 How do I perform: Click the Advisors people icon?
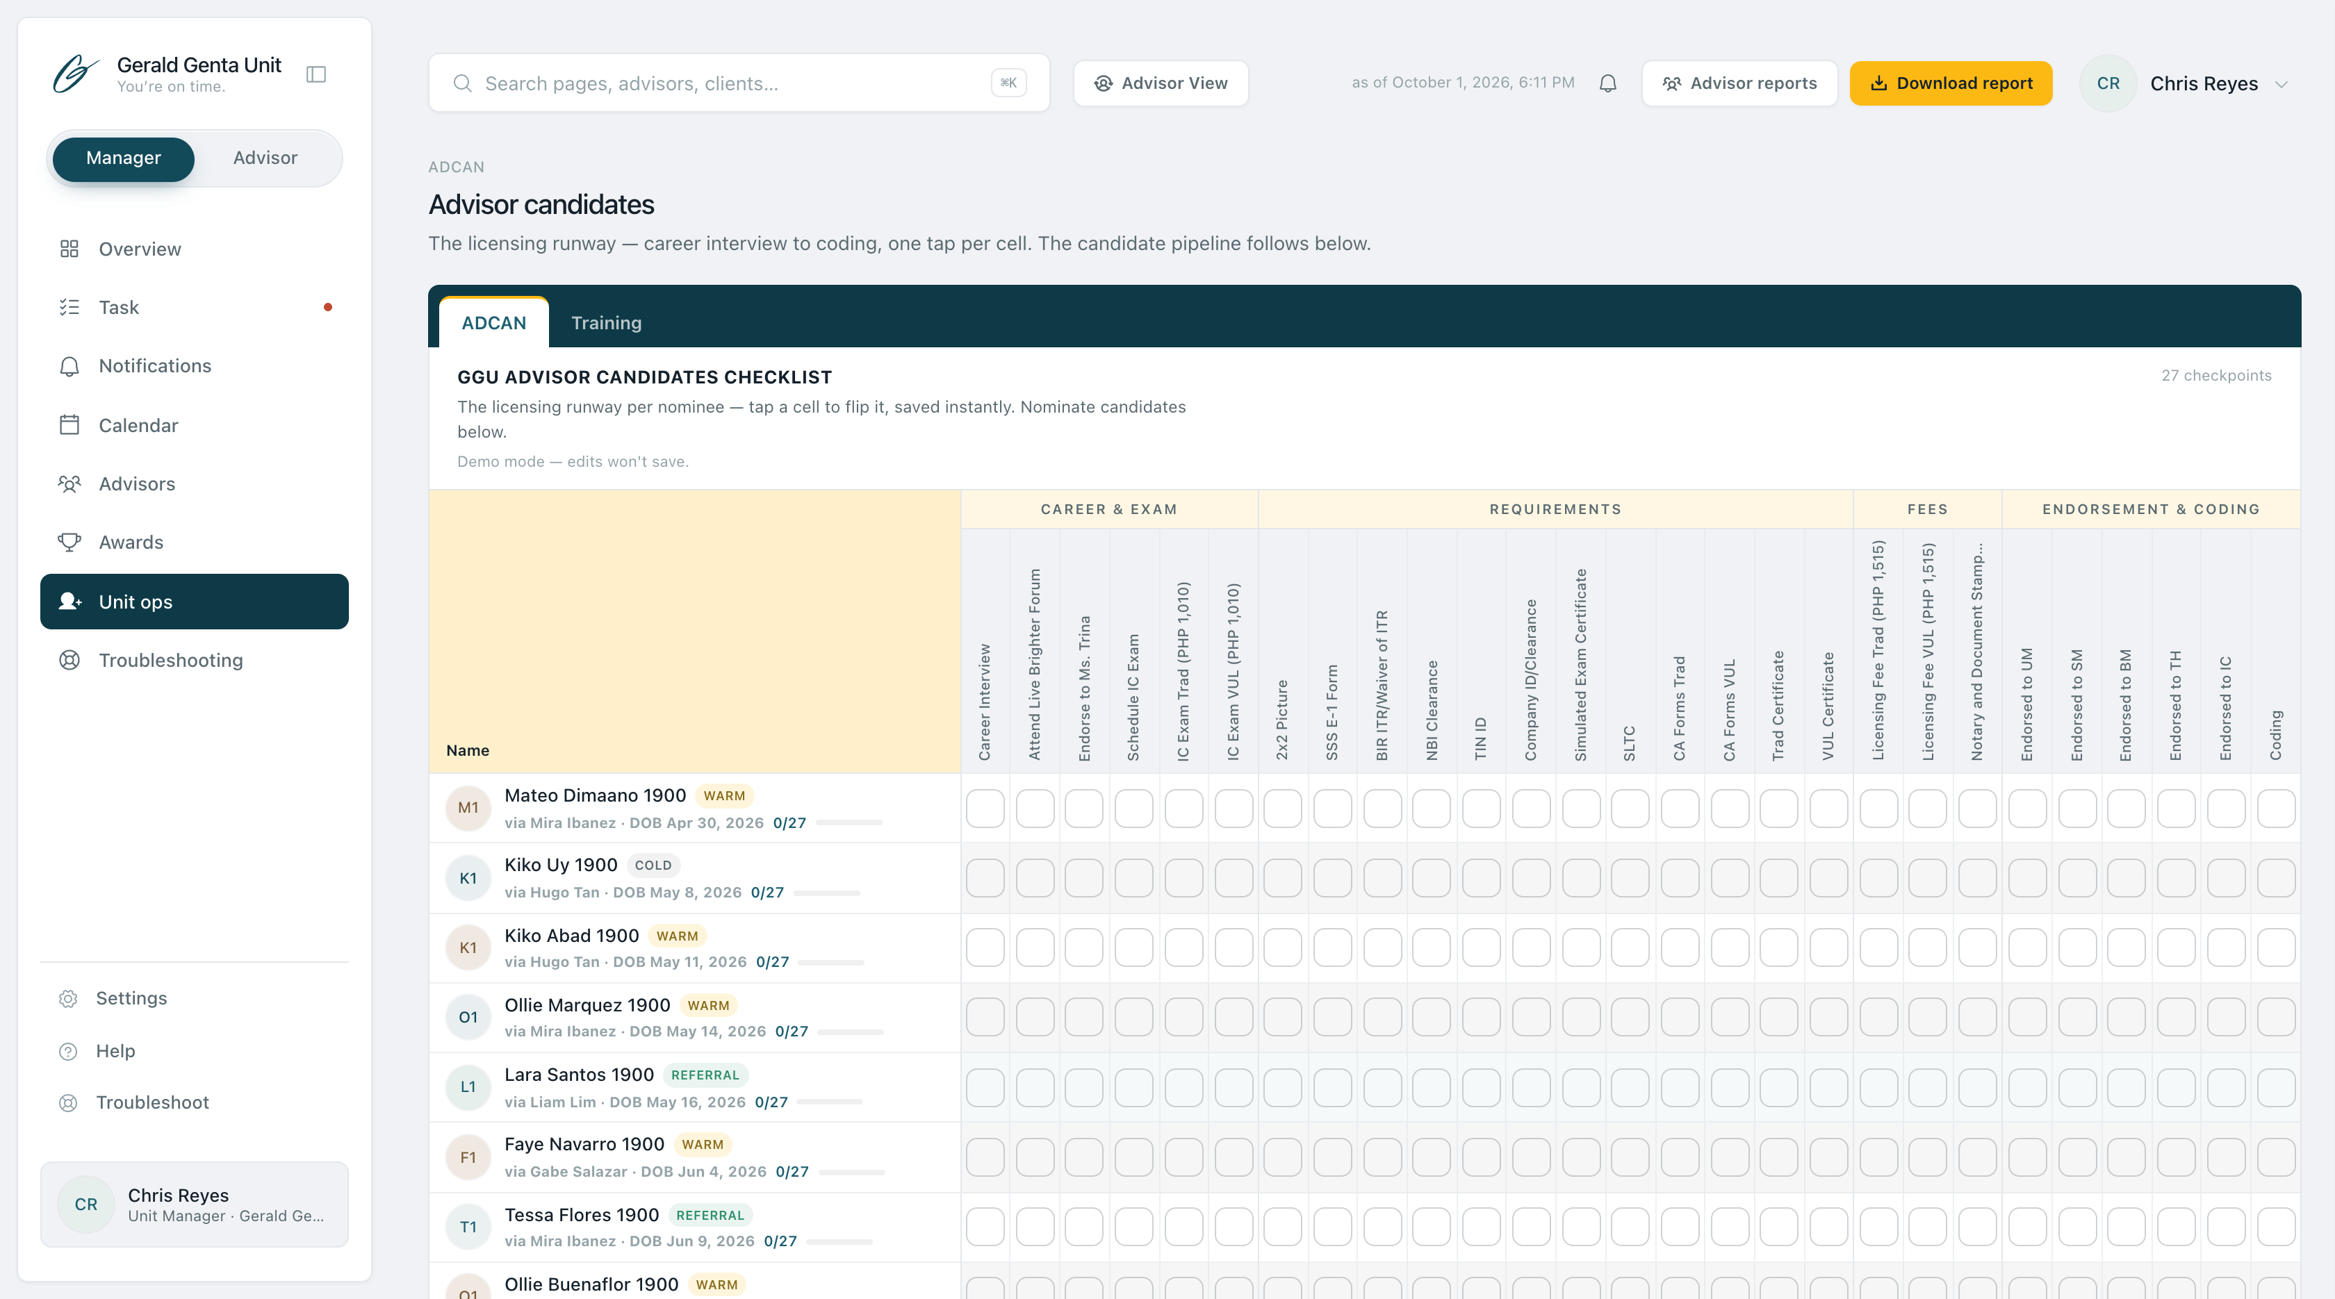click(x=69, y=483)
